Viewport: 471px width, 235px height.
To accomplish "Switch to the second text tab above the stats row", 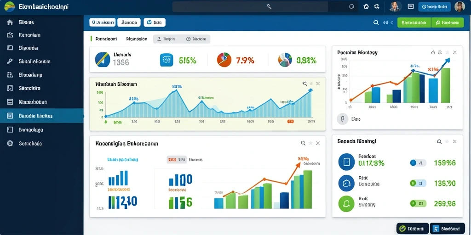I will click(x=137, y=39).
